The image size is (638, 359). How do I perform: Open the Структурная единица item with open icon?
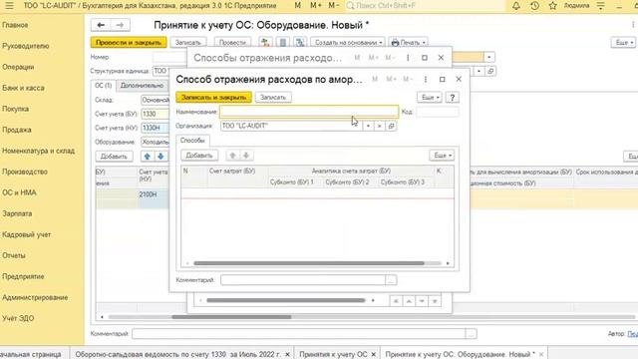490,71
